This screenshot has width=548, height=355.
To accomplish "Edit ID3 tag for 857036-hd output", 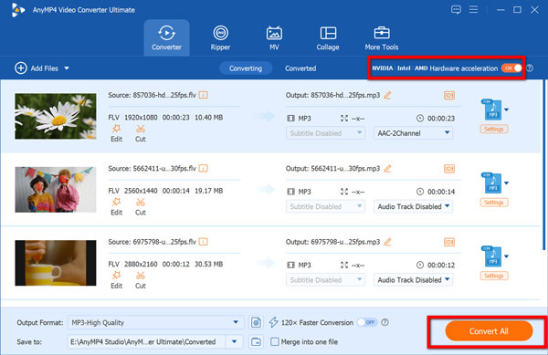I will pos(449,95).
